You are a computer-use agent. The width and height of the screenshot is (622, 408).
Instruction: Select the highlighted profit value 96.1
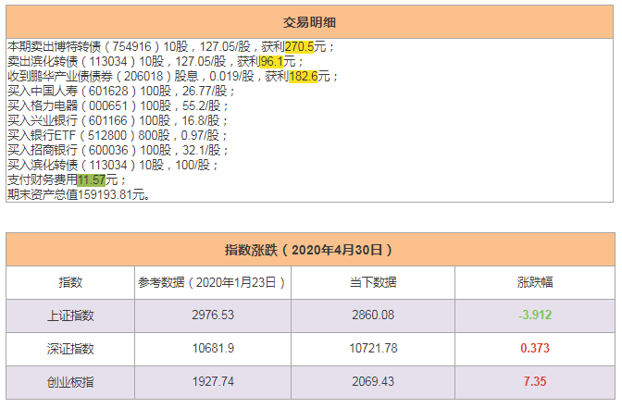point(272,61)
